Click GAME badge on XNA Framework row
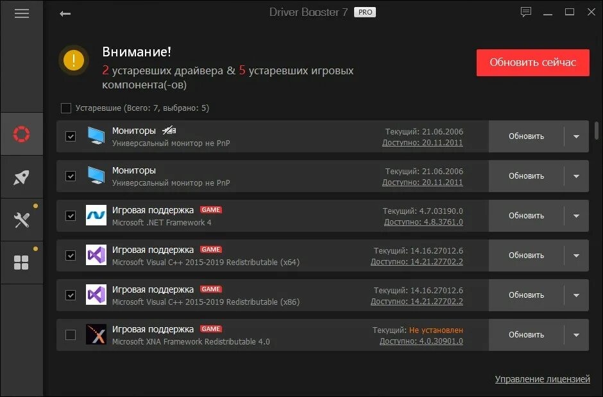Viewport: 603px width, 397px height. [211, 329]
